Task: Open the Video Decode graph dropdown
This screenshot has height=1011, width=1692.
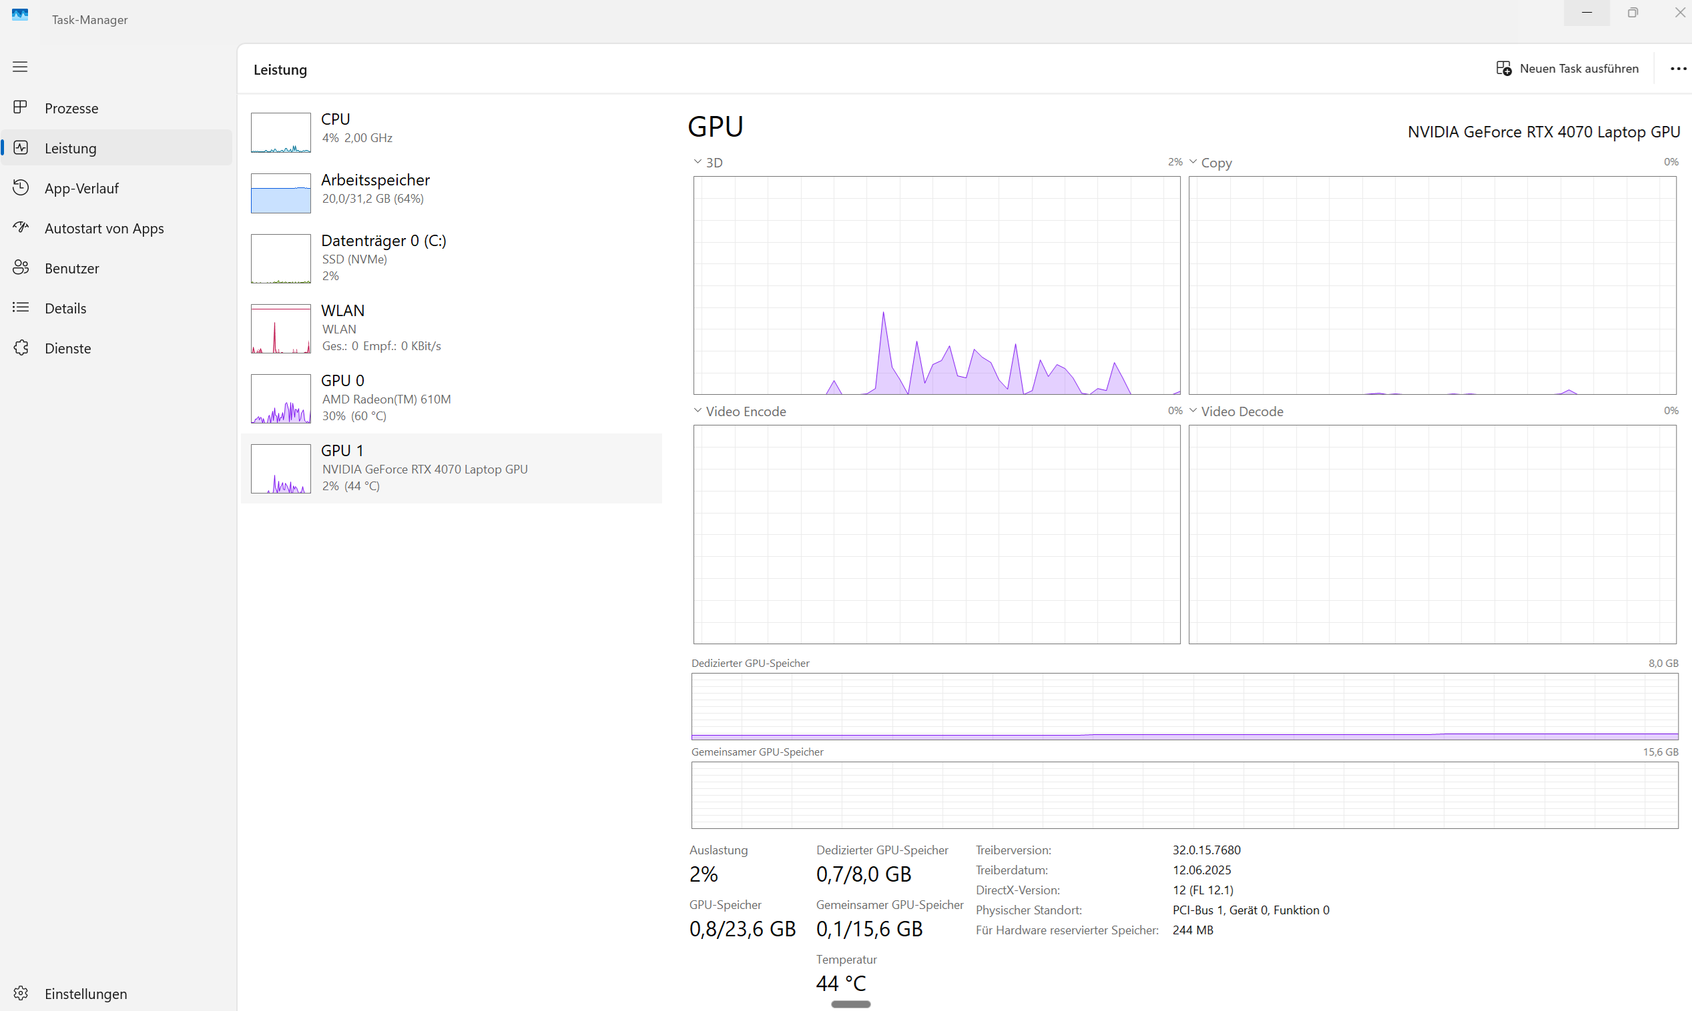Action: [x=1193, y=411]
